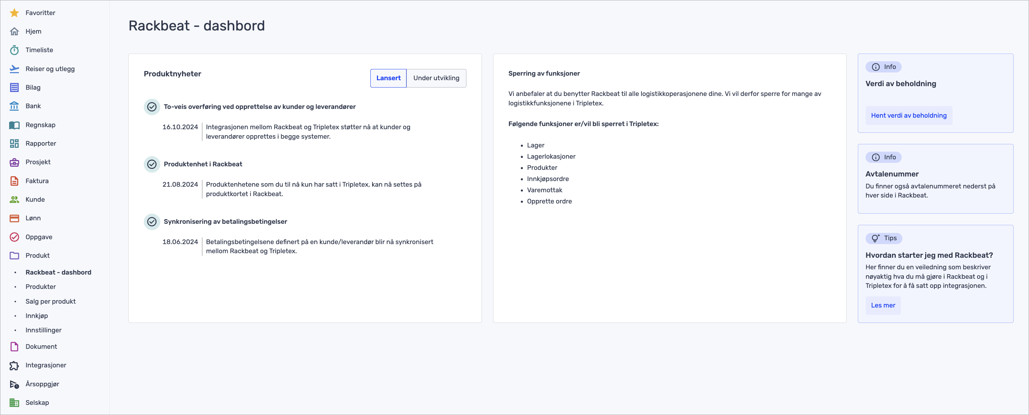This screenshot has width=1029, height=415.
Task: Click the Info badge above Verdi av beholdning
Action: pos(883,67)
